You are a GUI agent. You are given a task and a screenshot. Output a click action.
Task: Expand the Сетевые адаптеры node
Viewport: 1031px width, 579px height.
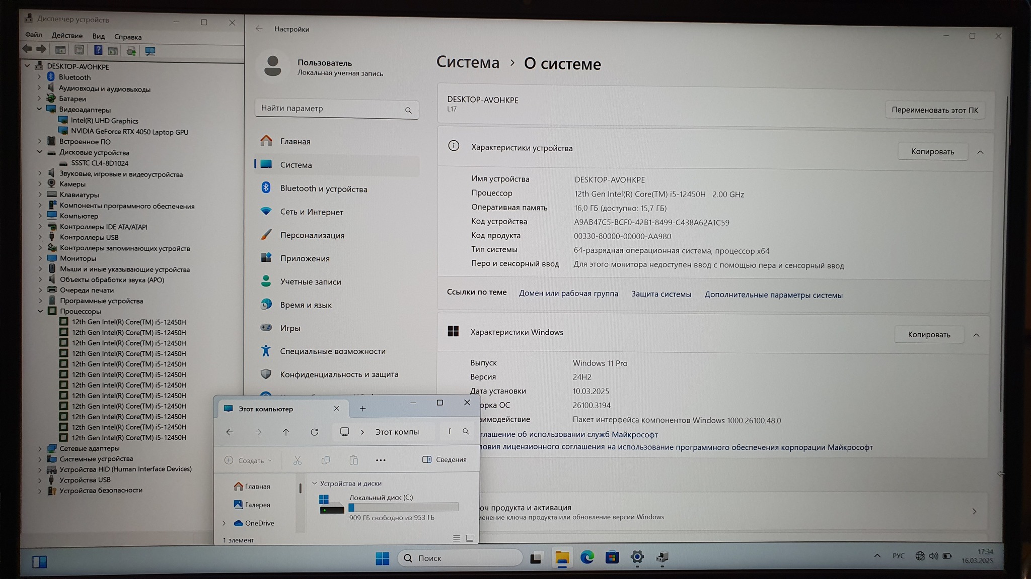40,448
